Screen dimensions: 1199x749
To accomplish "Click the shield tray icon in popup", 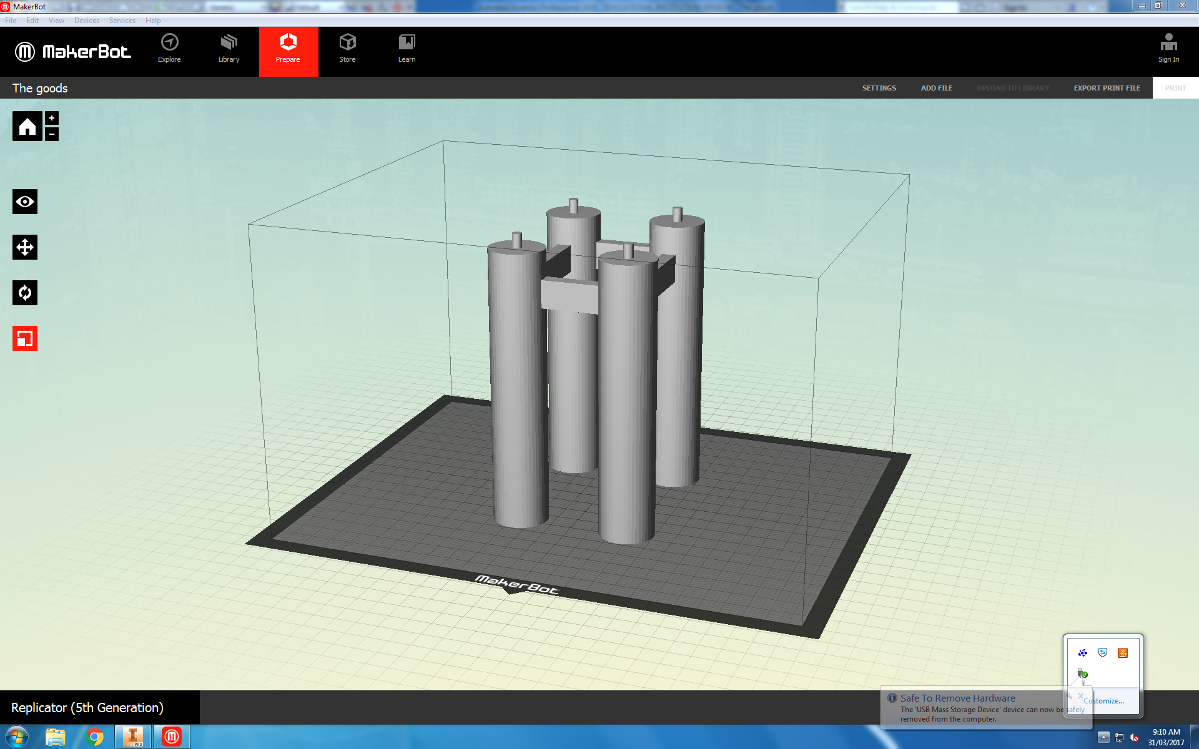I will pyautogui.click(x=1103, y=653).
